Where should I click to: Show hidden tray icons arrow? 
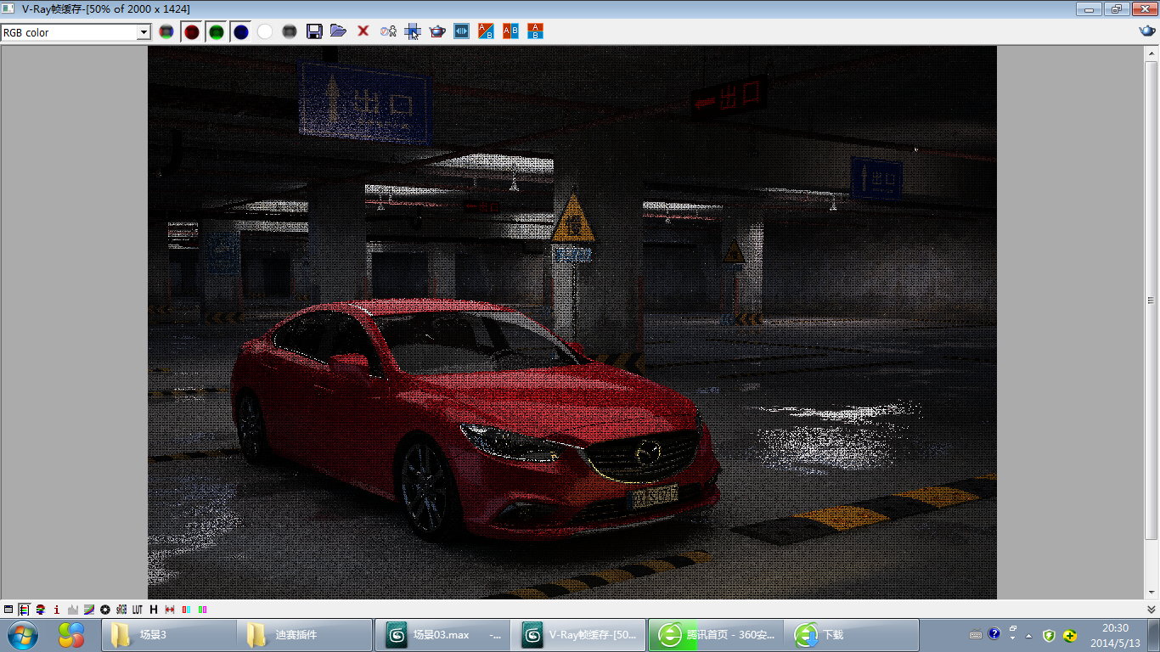click(1028, 635)
